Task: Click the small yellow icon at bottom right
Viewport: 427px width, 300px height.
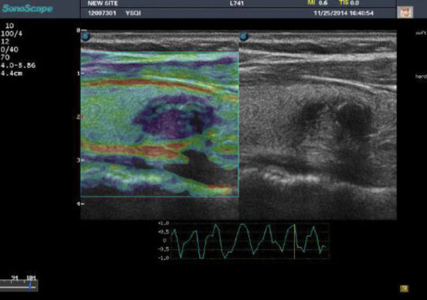Action: pyautogui.click(x=404, y=289)
